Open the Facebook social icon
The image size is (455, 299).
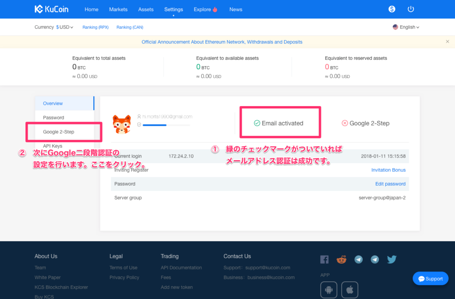point(324,260)
